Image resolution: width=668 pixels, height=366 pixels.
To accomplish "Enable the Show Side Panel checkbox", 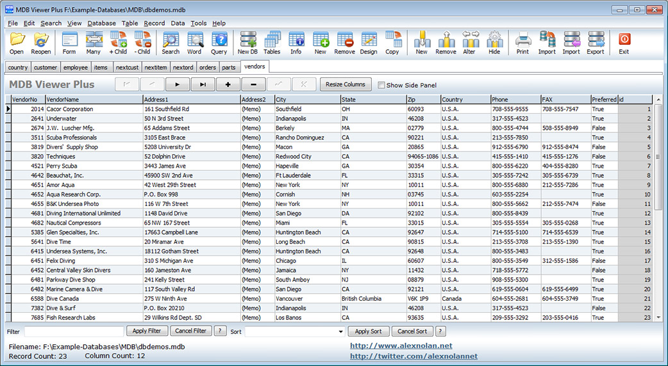I will point(381,85).
